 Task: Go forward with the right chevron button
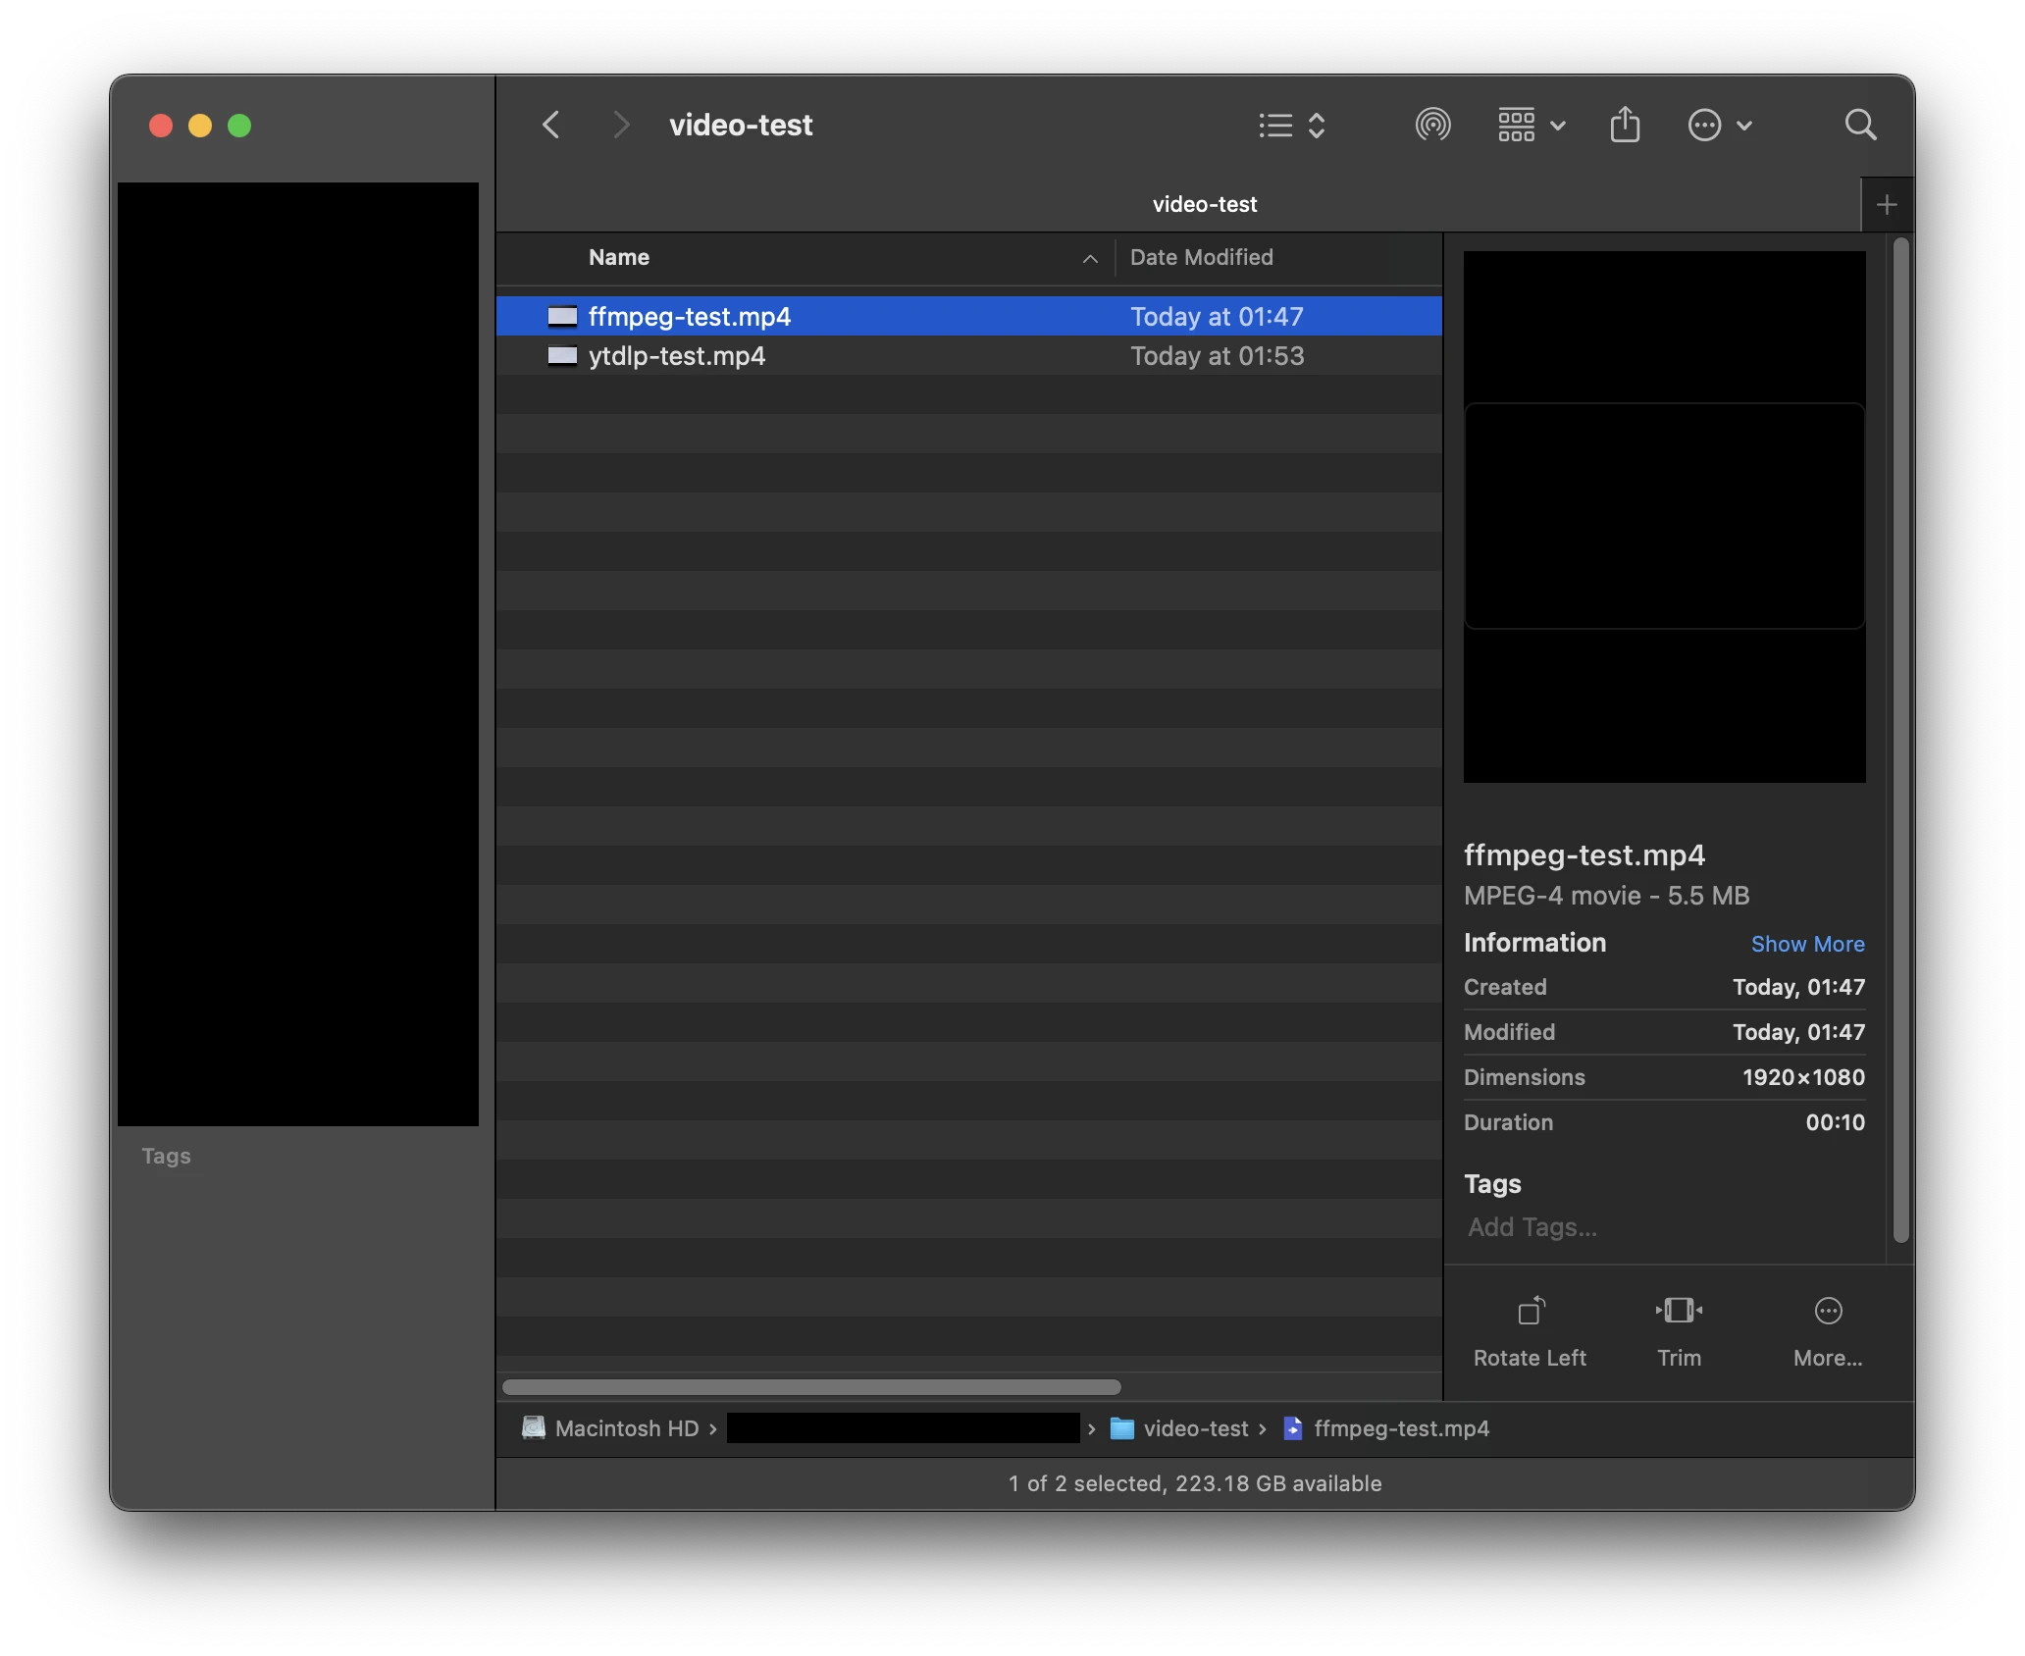pos(620,125)
